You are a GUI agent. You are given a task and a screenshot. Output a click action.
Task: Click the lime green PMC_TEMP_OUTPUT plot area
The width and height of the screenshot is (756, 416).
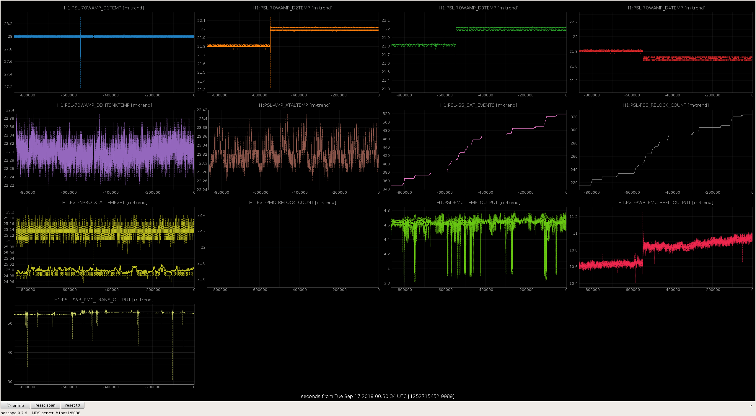[x=479, y=247]
